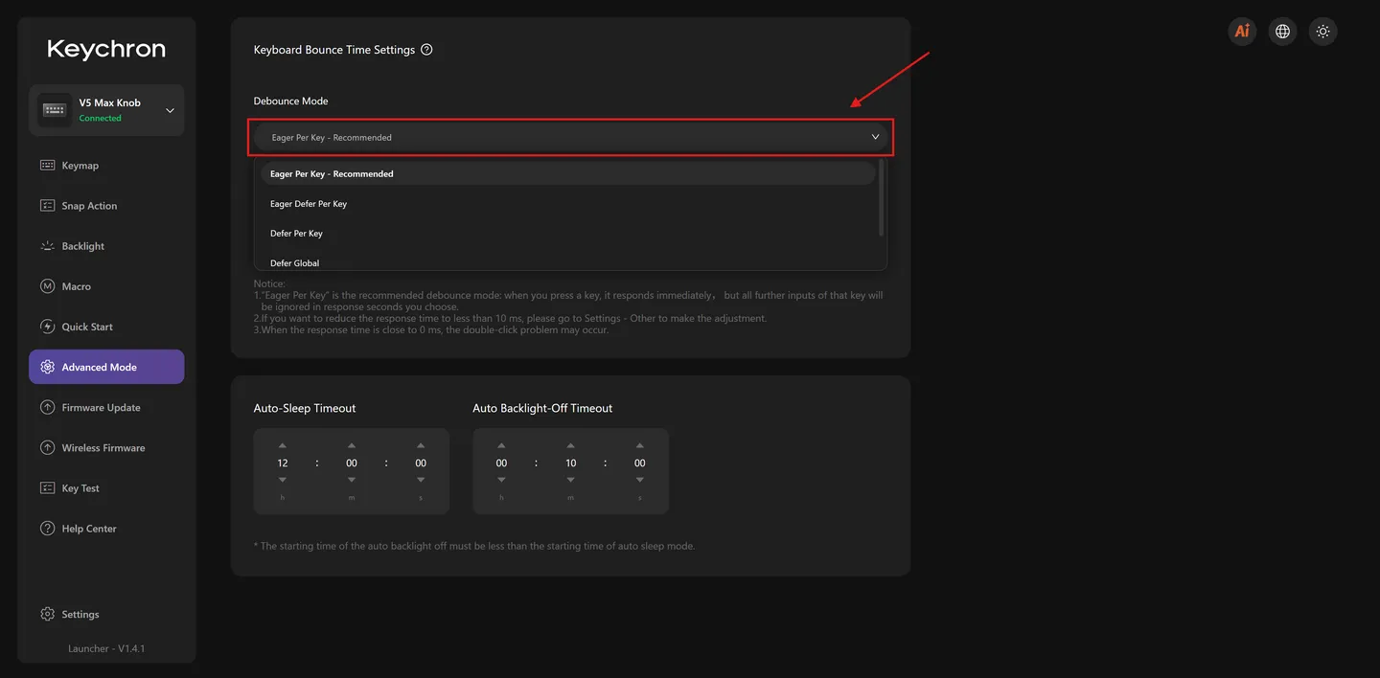Open Quick Start guide
1380x678 pixels.
click(106, 327)
